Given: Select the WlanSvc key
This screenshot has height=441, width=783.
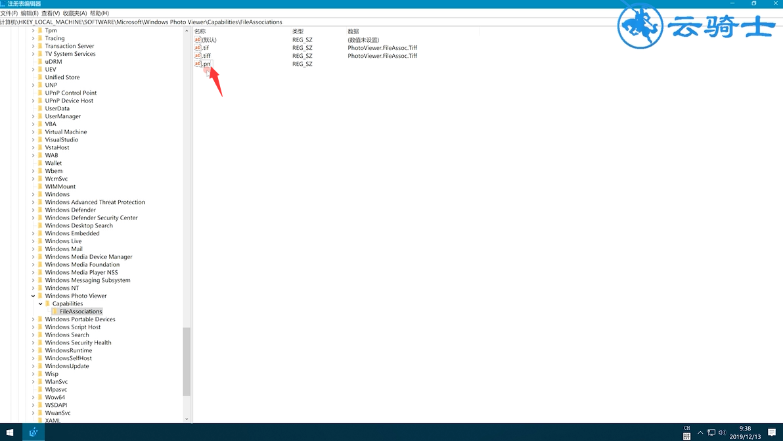Looking at the screenshot, I should tap(56, 382).
